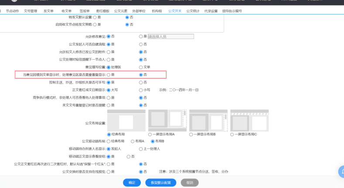The width and height of the screenshot is (344, 188).
Task: Open the 文号管理 tab
Action: click(x=31, y=11)
